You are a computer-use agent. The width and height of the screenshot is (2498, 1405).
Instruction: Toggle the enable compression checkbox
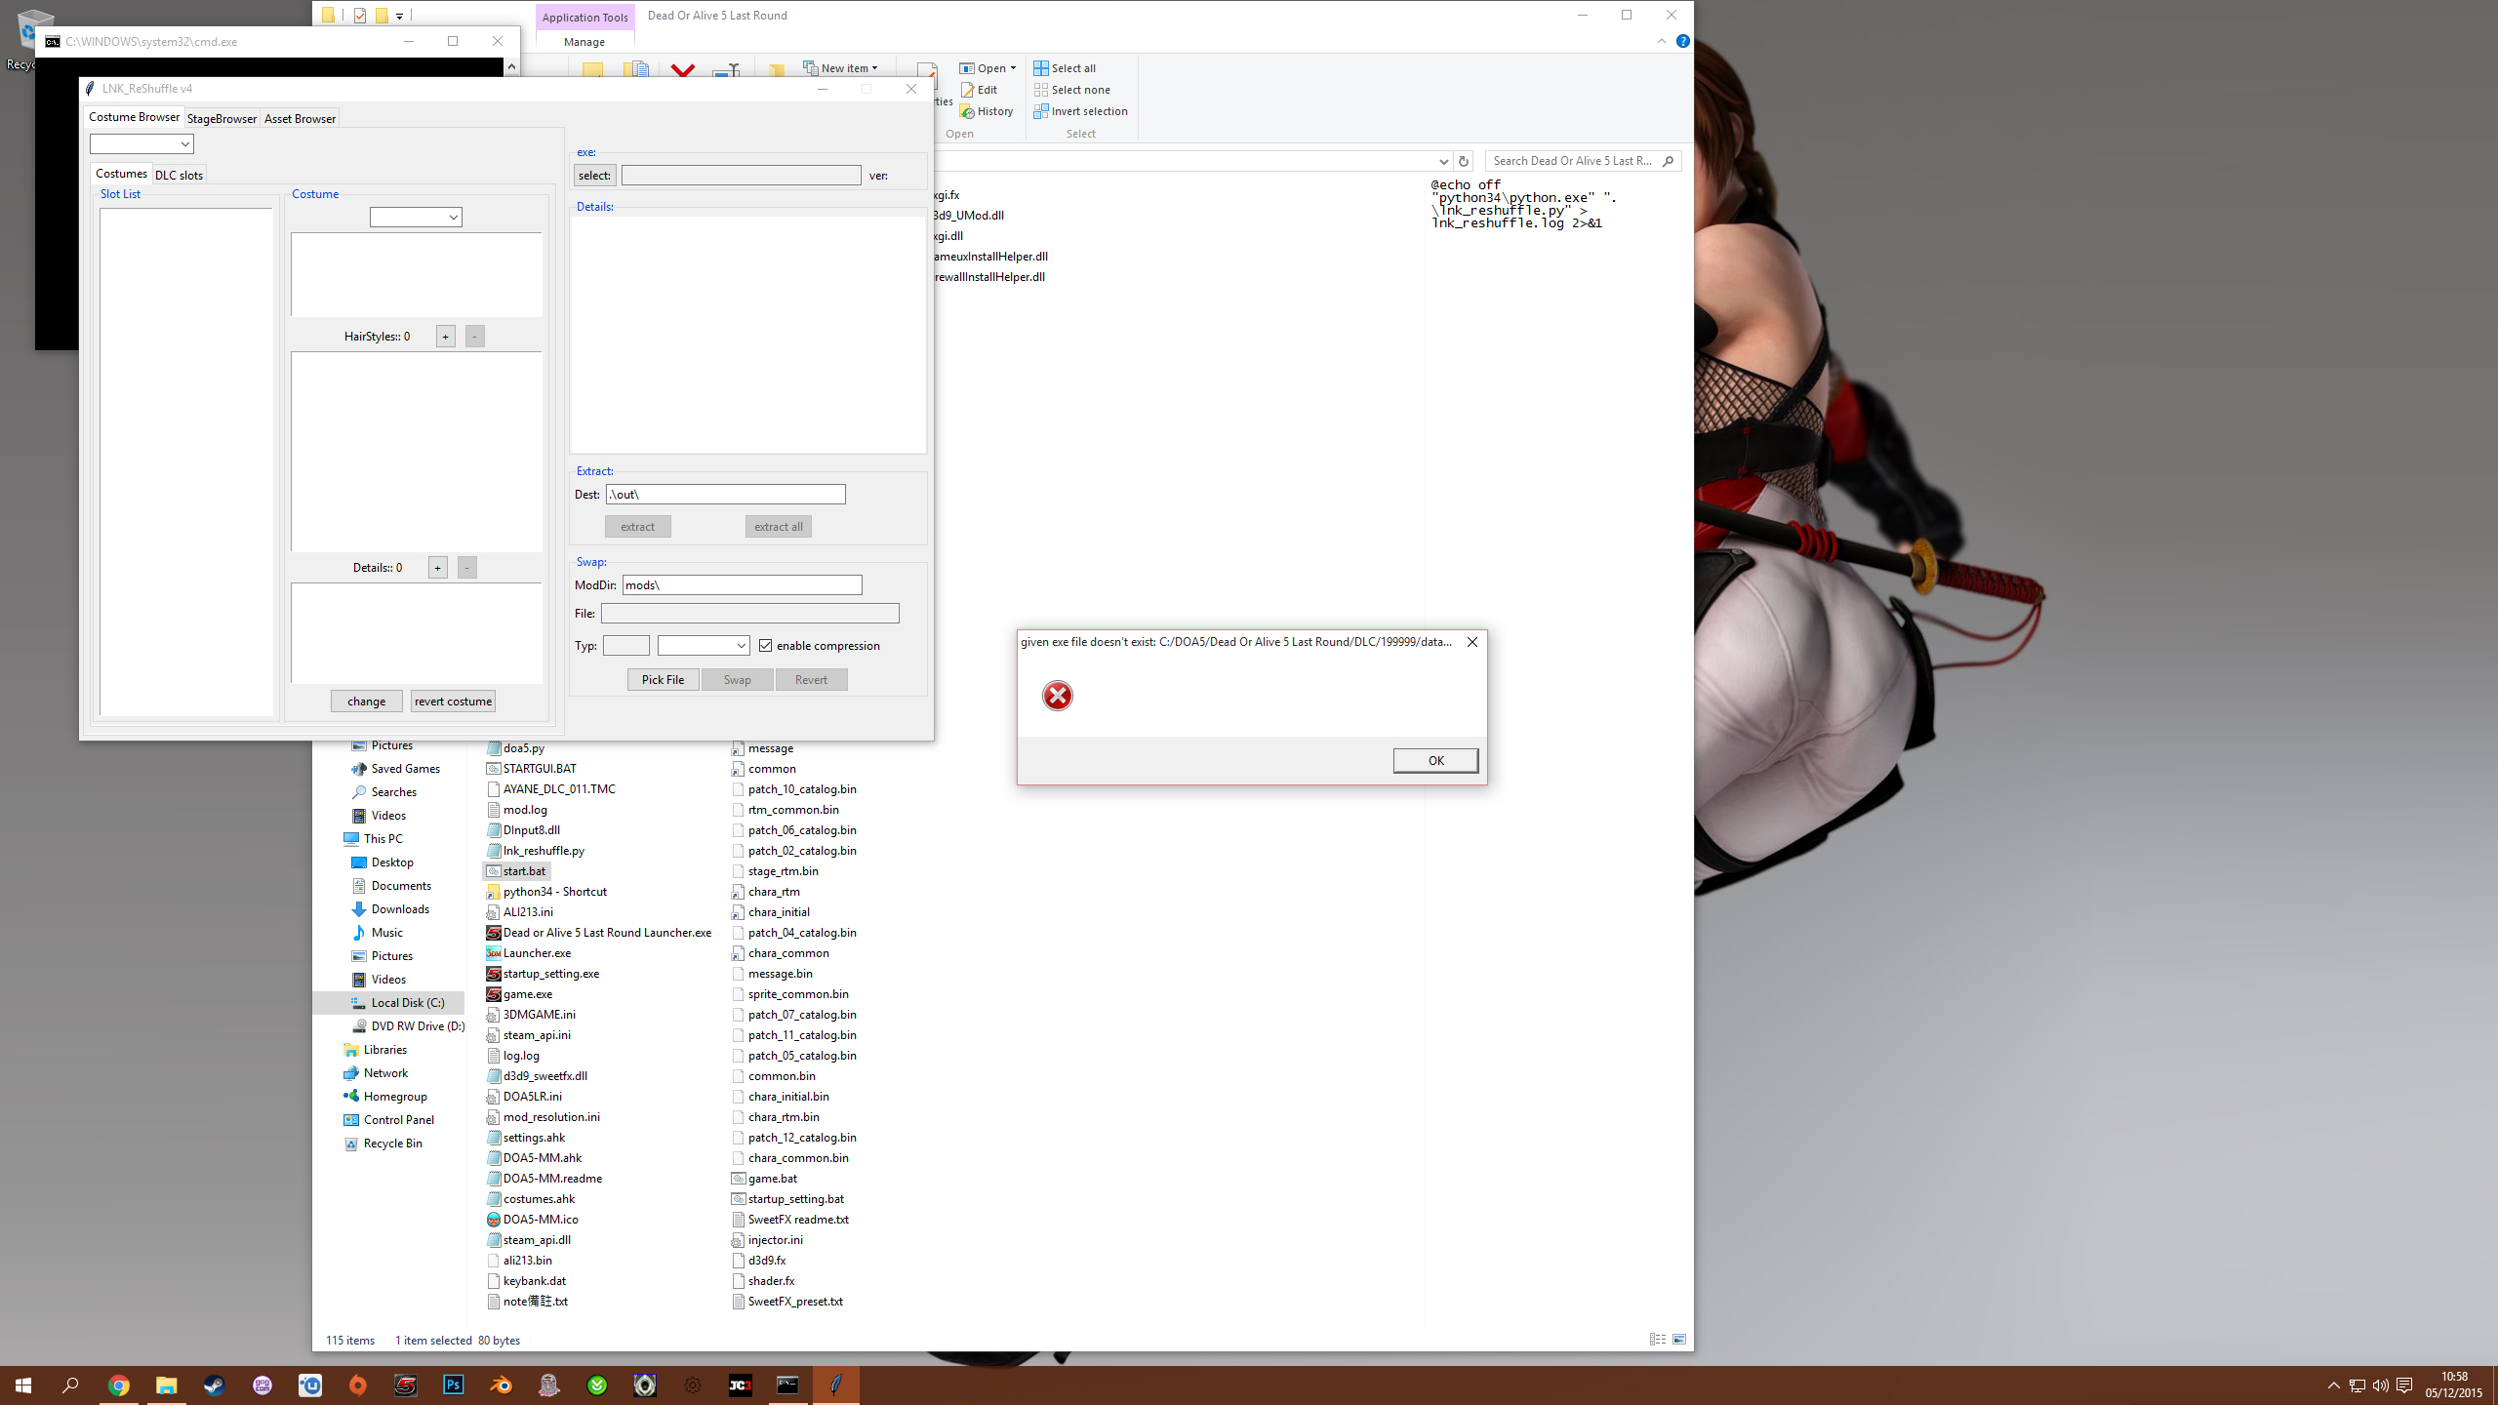766,646
